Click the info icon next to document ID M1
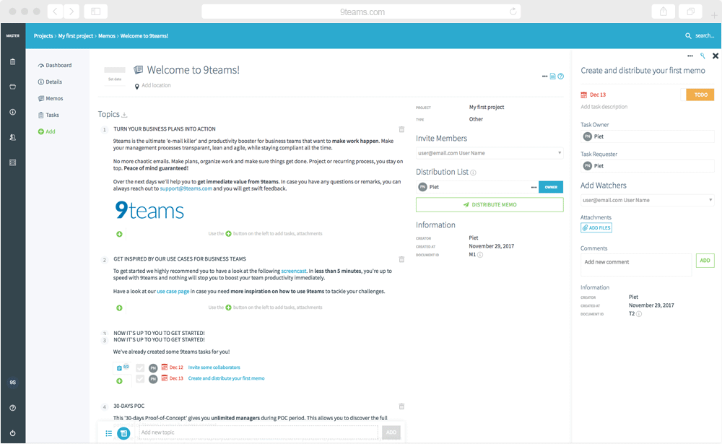The height and width of the screenshot is (444, 722). pos(480,255)
